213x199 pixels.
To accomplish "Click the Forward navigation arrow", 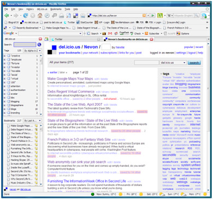I will tap(16, 16).
